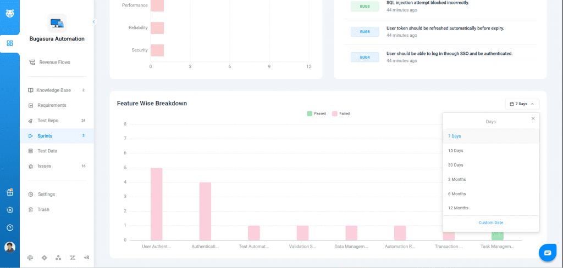The width and height of the screenshot is (563, 268).
Task: Toggle the Failed legend series
Action: coord(341,113)
